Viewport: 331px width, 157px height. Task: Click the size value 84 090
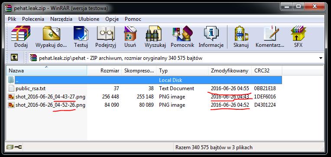112,105
